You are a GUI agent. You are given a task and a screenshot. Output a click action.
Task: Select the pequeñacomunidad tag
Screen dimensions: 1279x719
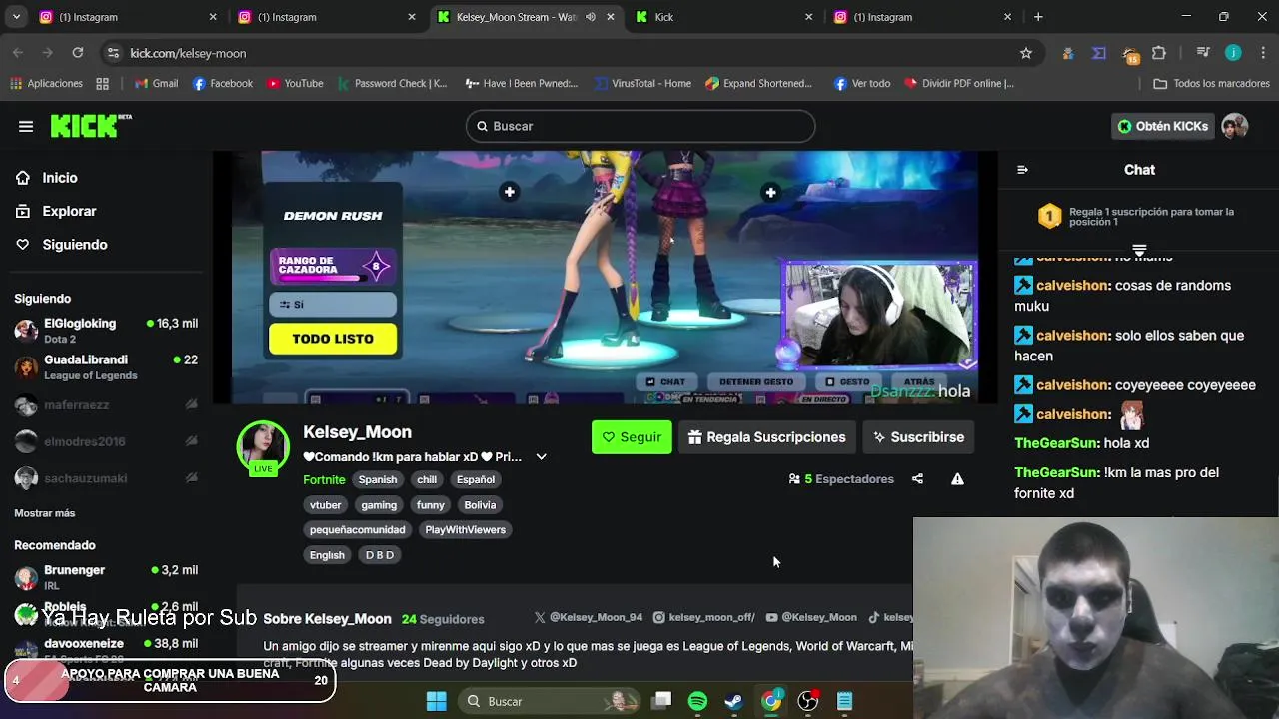357,530
